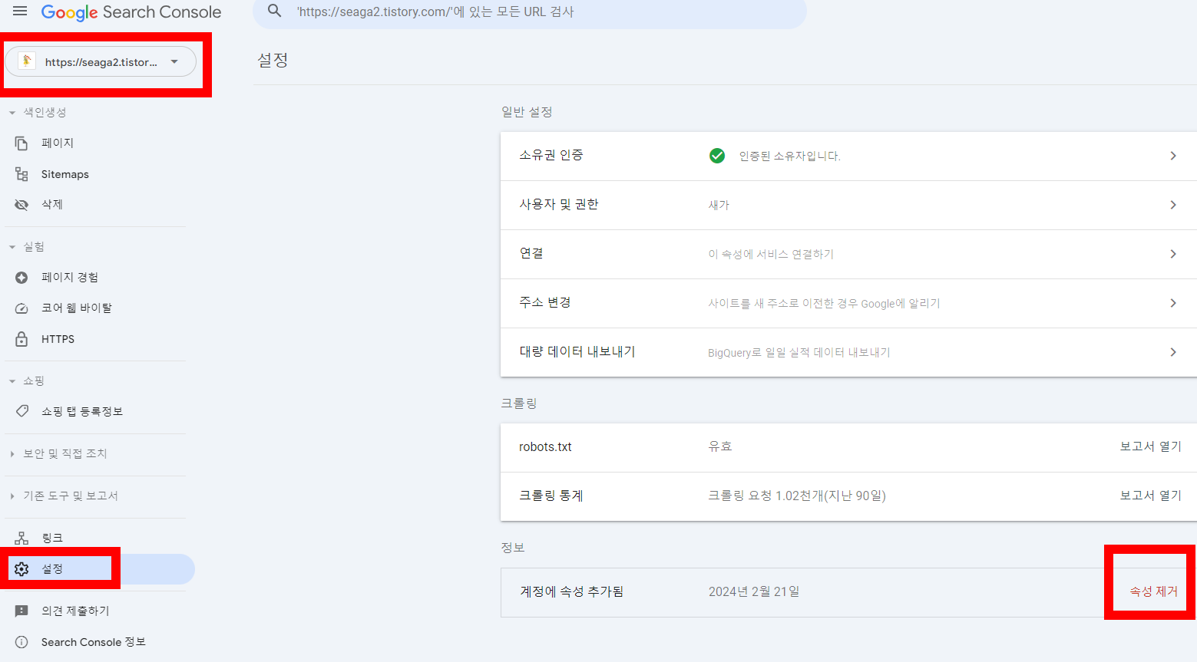The height and width of the screenshot is (662, 1197).
Task: Open 삭제 (removals) via hidden-eye icon
Action: click(21, 204)
